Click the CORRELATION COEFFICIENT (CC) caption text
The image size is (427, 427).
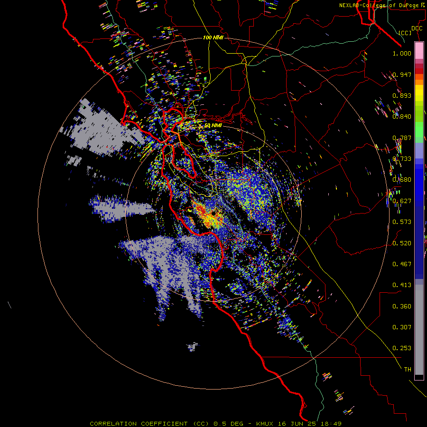(x=149, y=424)
